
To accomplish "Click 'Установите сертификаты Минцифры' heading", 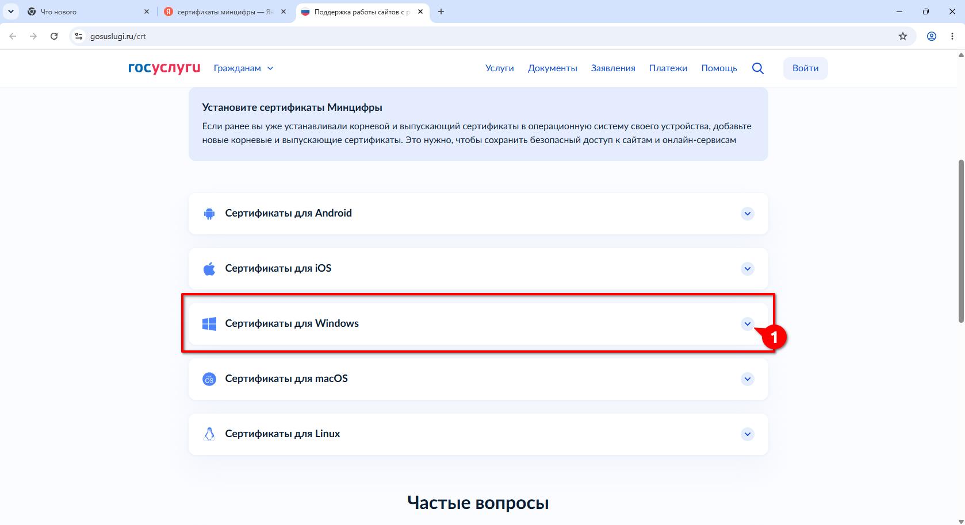I will click(292, 107).
